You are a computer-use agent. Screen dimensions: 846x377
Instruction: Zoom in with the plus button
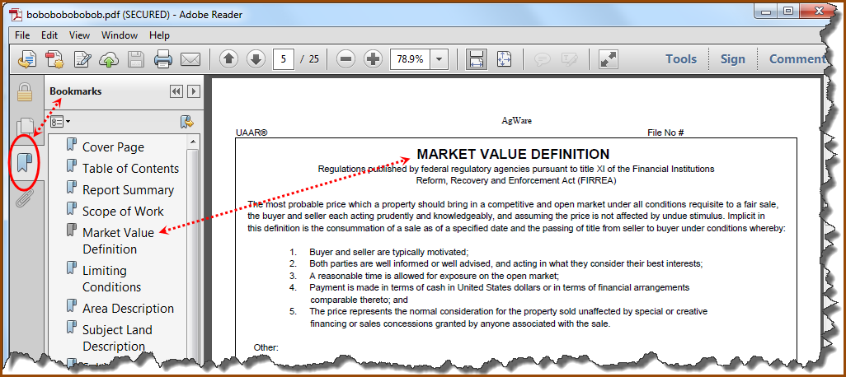tap(373, 59)
